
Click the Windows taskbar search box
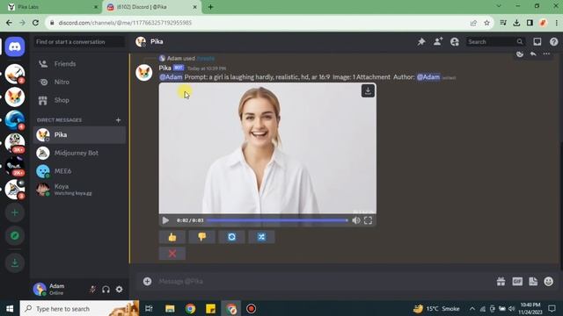pyautogui.click(x=79, y=308)
